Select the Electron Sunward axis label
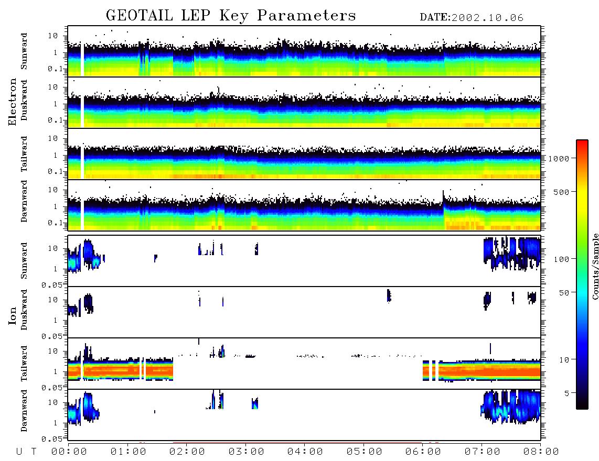The height and width of the screenshot is (461, 599). (24, 51)
